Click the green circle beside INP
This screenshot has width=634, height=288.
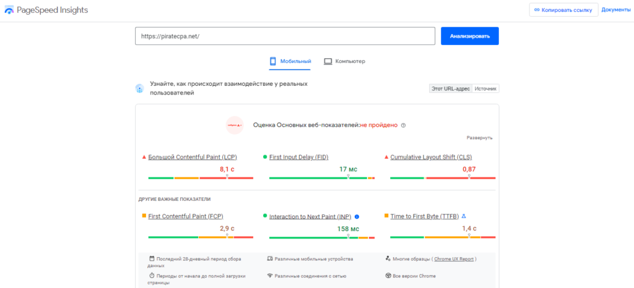[265, 216]
